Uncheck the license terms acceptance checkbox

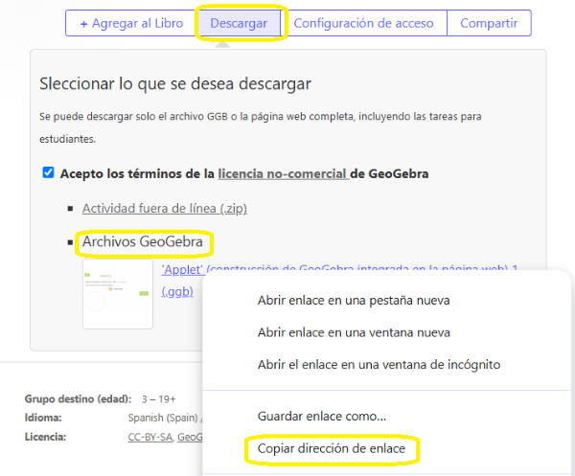[x=48, y=173]
